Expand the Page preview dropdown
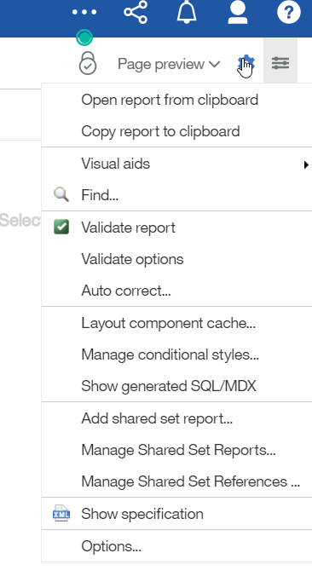 (169, 64)
